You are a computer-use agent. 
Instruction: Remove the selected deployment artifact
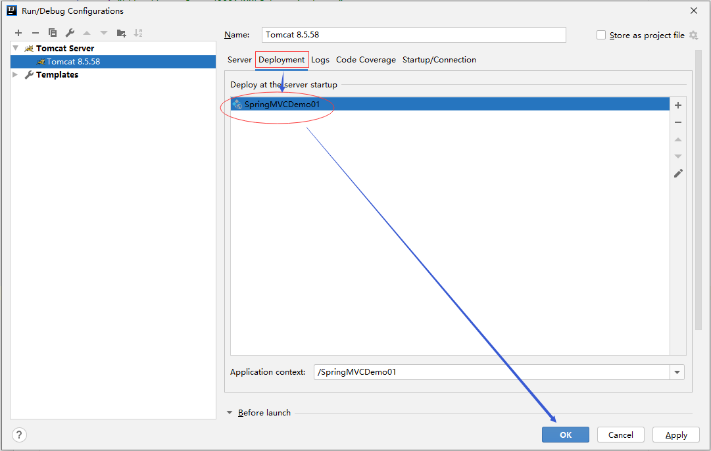point(678,122)
